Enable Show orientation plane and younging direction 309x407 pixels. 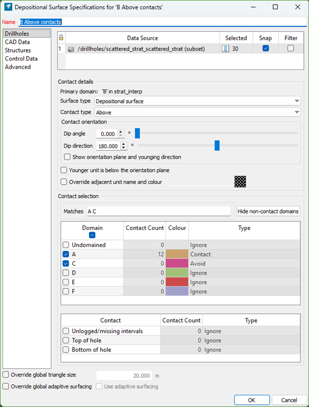[67, 157]
